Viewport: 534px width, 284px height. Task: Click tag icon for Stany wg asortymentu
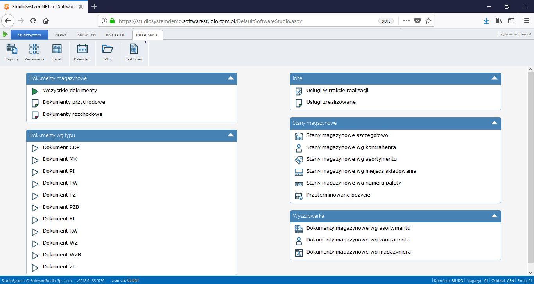pyautogui.click(x=299, y=160)
